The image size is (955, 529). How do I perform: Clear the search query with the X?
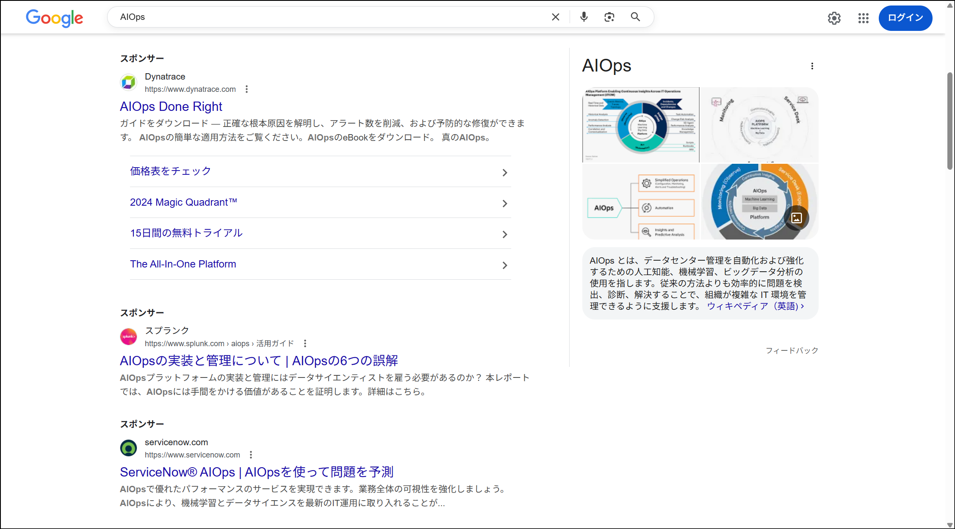(x=555, y=17)
